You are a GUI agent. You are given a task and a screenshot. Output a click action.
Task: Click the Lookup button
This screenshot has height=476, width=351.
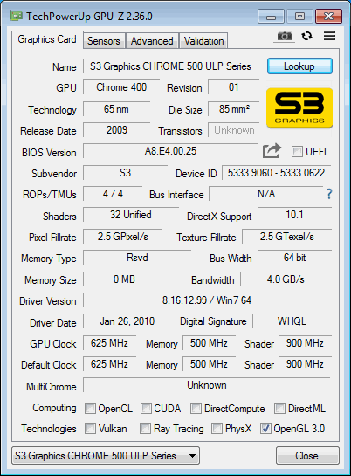click(299, 66)
